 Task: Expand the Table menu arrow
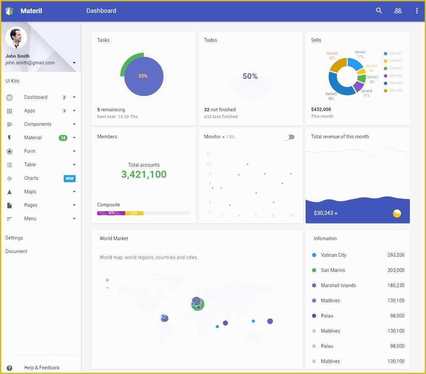74,165
